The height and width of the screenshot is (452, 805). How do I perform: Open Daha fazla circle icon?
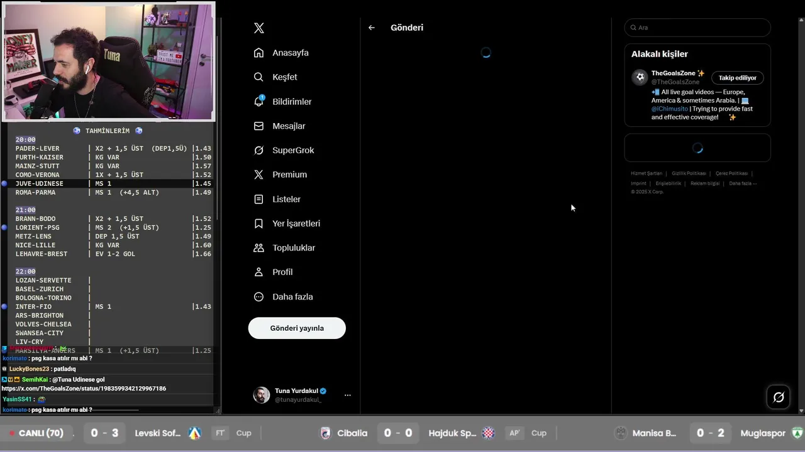coord(258,297)
